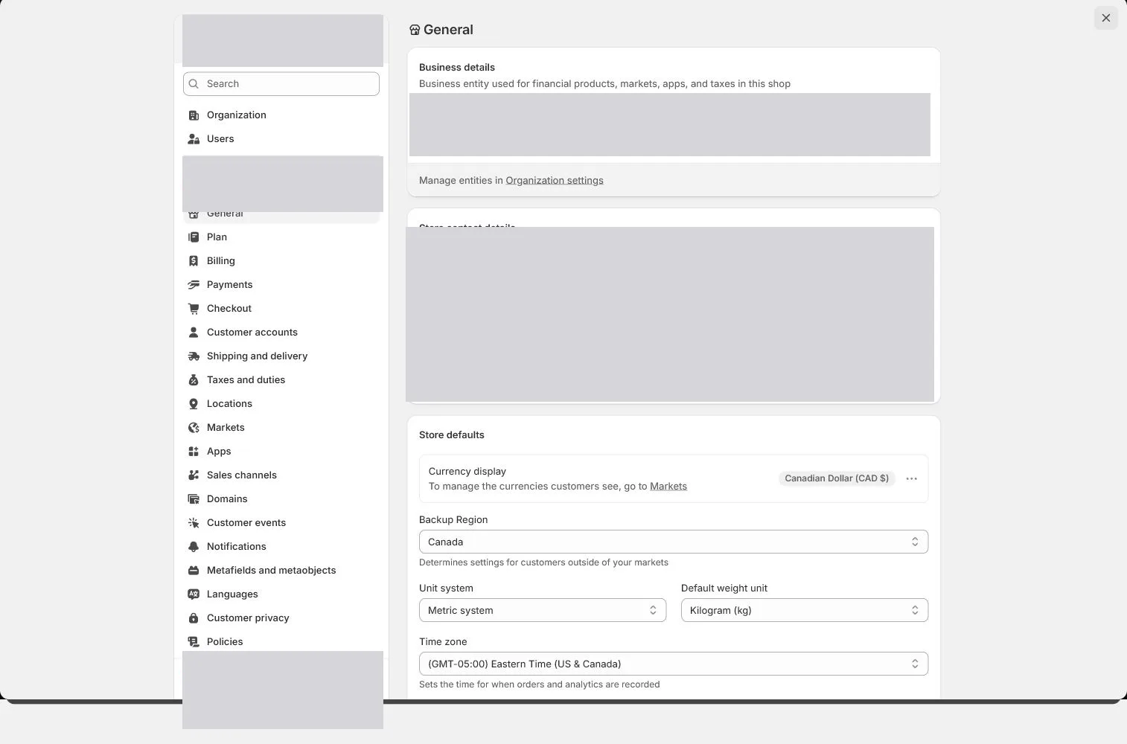Click the Languages translate icon
Screen dimensions: 1127x744
click(194, 594)
